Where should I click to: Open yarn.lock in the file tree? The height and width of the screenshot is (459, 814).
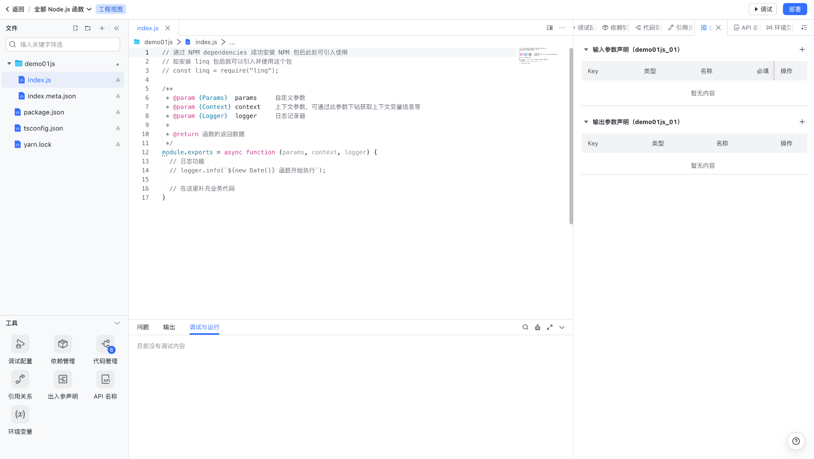(x=63, y=144)
